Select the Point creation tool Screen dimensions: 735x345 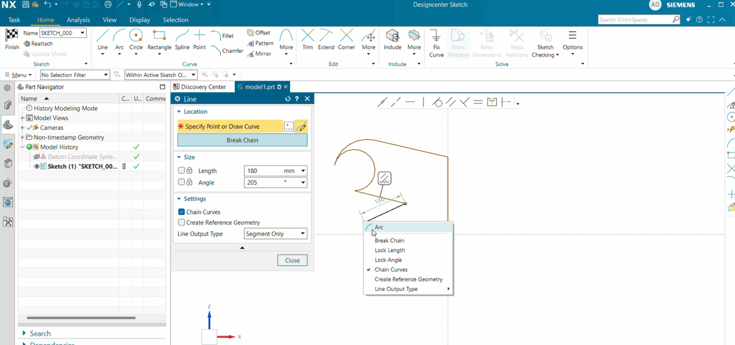pyautogui.click(x=200, y=42)
